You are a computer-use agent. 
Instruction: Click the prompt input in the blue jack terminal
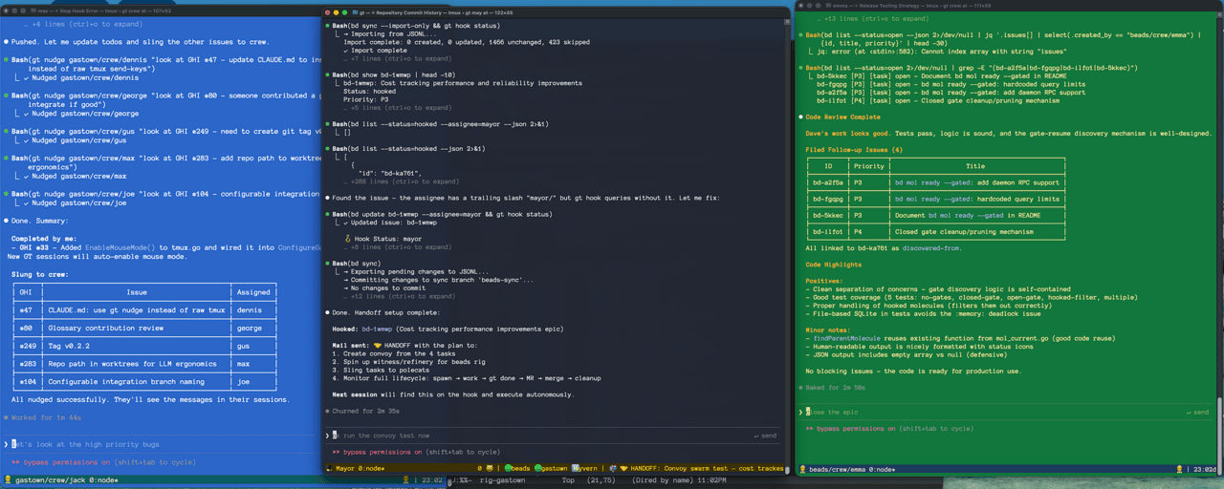161,444
